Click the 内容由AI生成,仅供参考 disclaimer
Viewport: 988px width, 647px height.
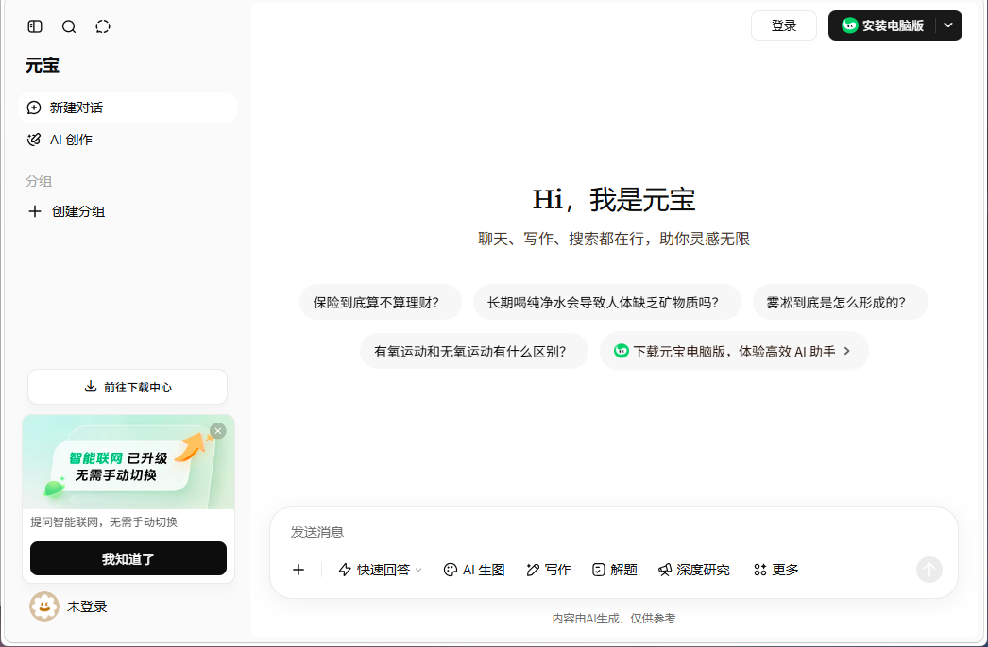coord(614,619)
